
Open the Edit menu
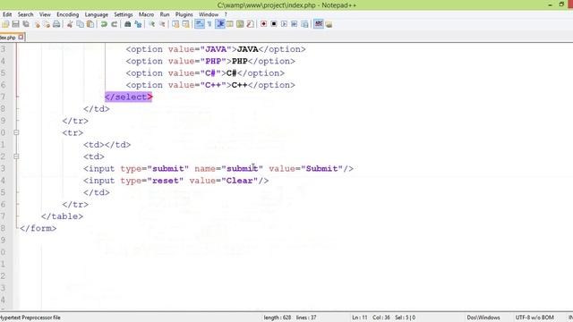(x=7, y=14)
